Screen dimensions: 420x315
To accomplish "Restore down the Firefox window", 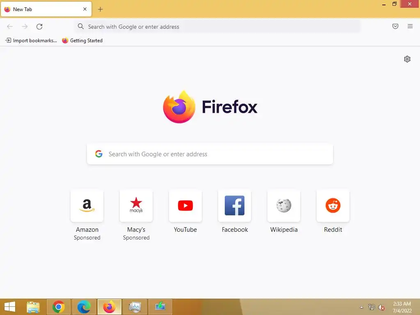I will tap(394, 4).
